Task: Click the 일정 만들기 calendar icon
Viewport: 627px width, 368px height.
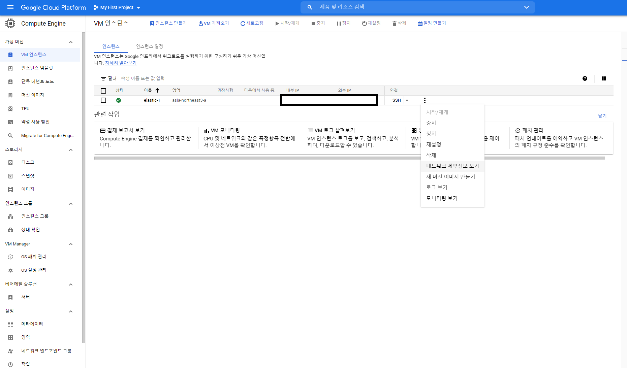Action: [x=420, y=24]
